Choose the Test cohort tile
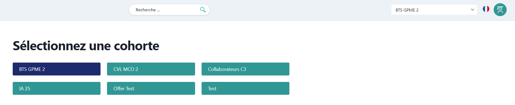This screenshot has width=515, height=105. (x=245, y=88)
